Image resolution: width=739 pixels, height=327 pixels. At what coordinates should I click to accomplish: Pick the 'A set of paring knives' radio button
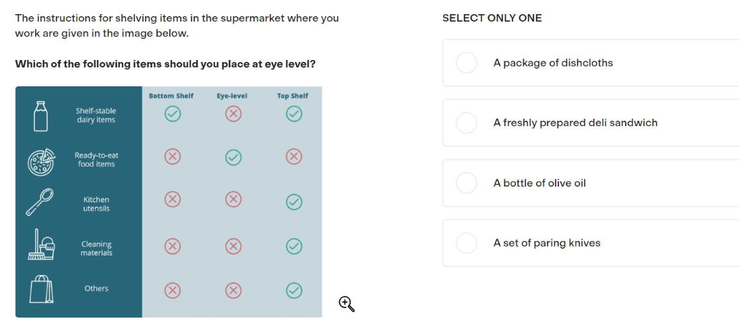tap(467, 243)
